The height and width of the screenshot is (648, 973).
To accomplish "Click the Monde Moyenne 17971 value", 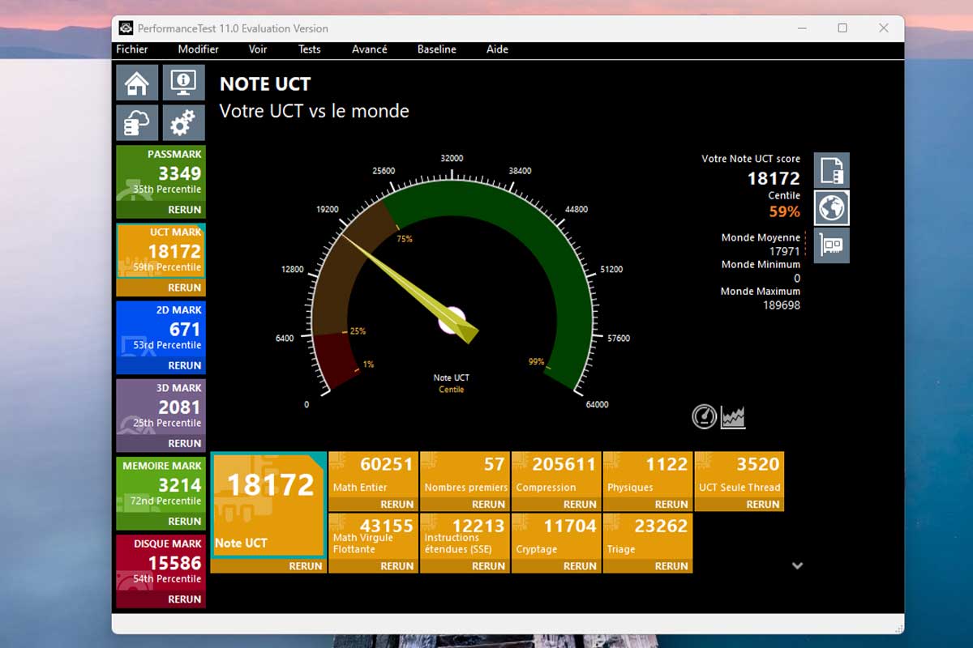I will tap(785, 252).
